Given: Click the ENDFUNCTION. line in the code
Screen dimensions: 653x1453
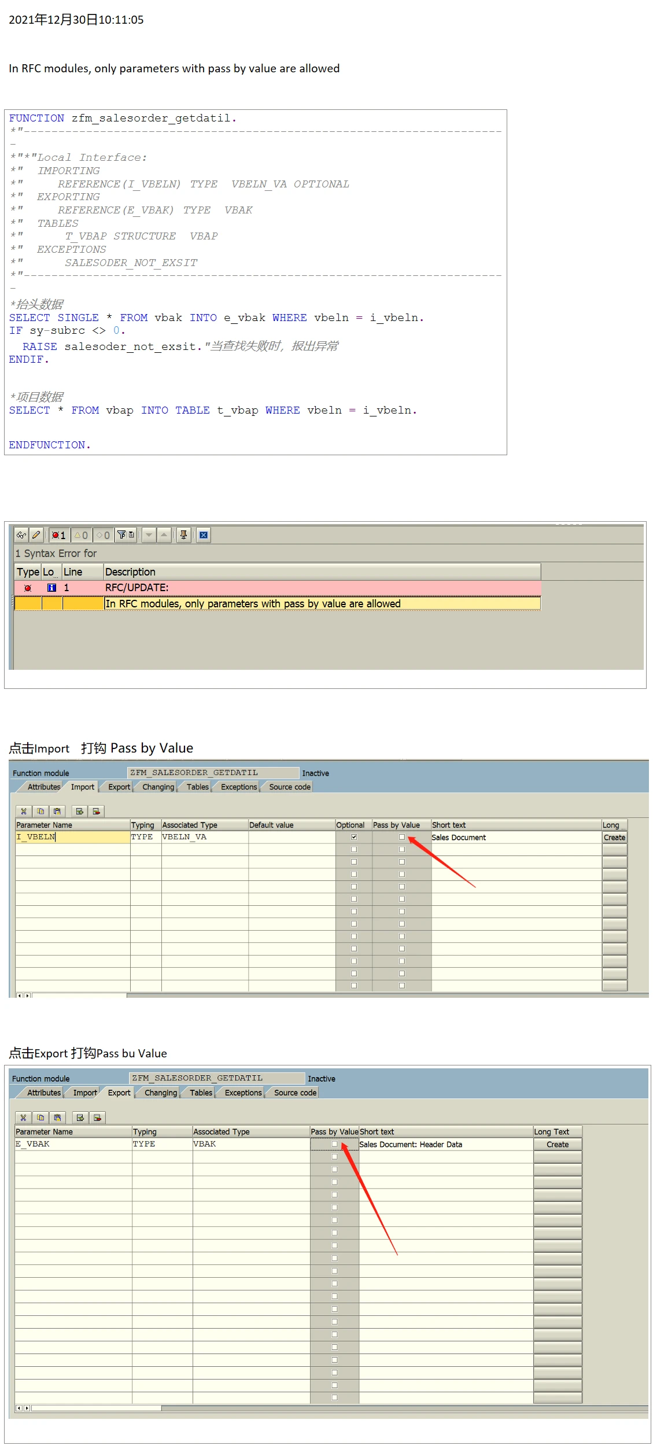Looking at the screenshot, I should coord(50,445).
